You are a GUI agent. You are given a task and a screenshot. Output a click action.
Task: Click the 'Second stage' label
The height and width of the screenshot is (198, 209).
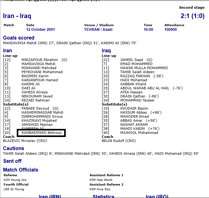192,7
